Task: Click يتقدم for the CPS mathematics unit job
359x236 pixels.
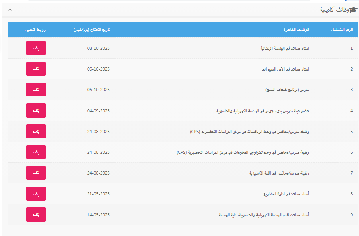Action: [36, 131]
